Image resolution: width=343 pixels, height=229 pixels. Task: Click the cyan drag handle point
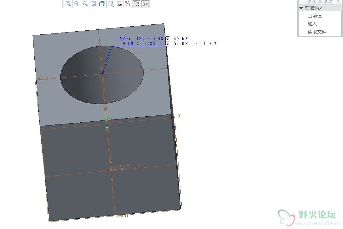tap(107, 127)
